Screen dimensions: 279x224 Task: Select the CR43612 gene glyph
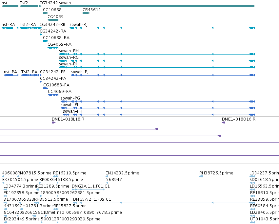tap(86, 13)
